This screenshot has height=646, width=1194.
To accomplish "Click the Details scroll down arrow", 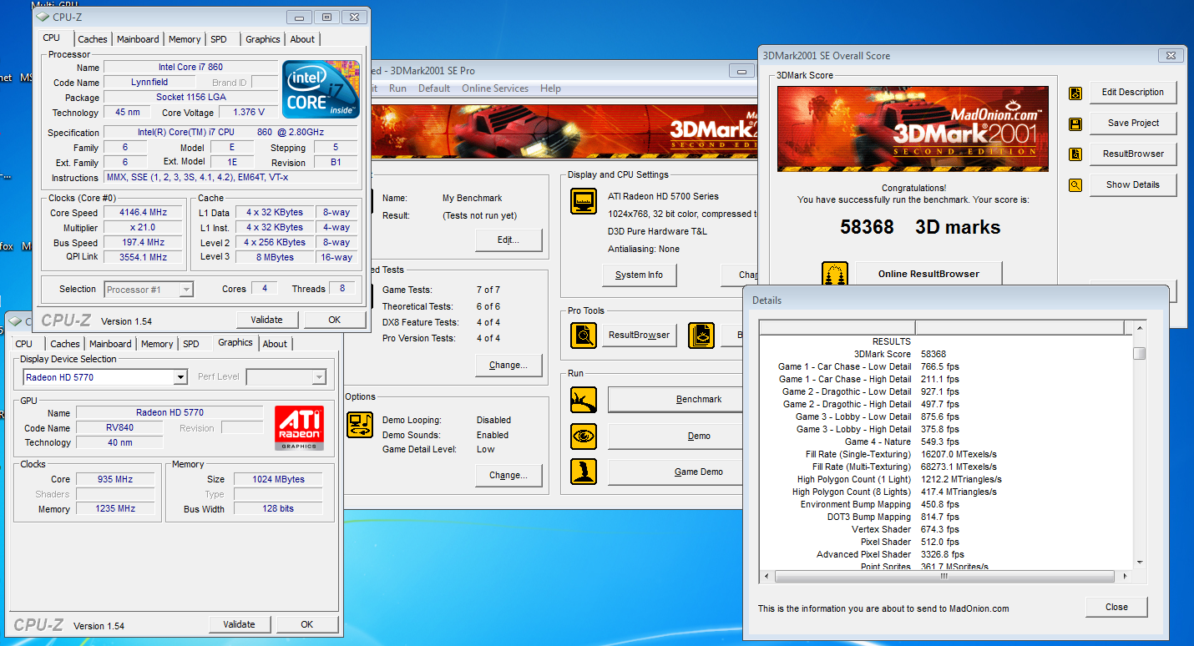I will (1139, 563).
